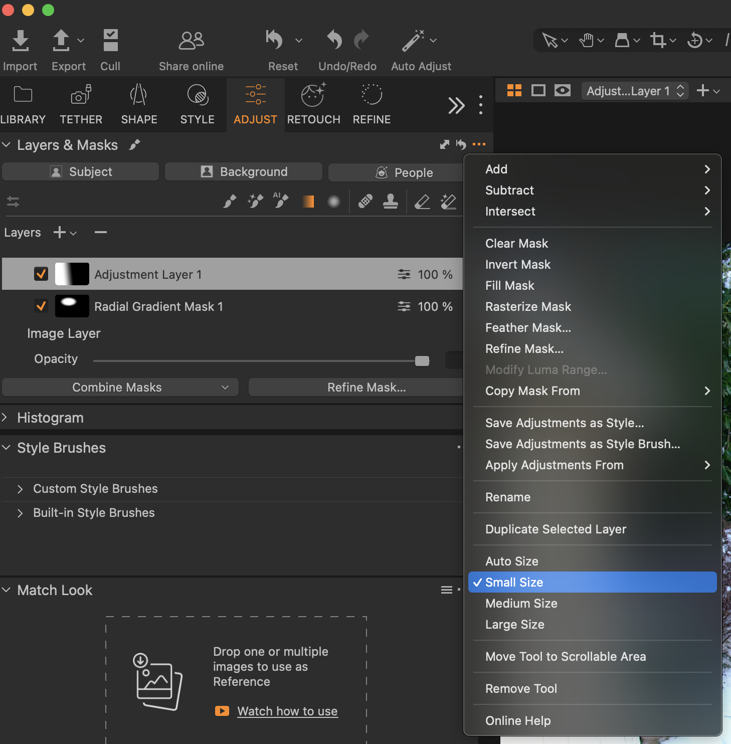Screen dimensions: 731x744
Task: Choose Invert Mask from menu
Action: pyautogui.click(x=592, y=264)
